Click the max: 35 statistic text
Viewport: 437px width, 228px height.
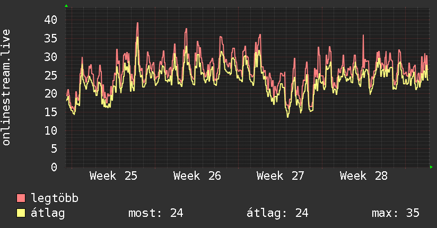tap(396, 213)
